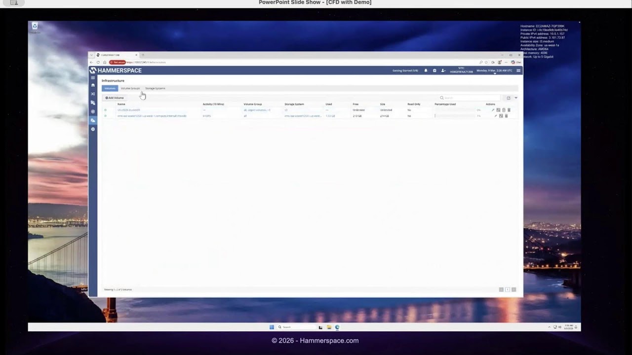Screen dimensions: 632x355
Task: Select the highlighted Infrastructure sidebar icon
Action: click(x=93, y=120)
